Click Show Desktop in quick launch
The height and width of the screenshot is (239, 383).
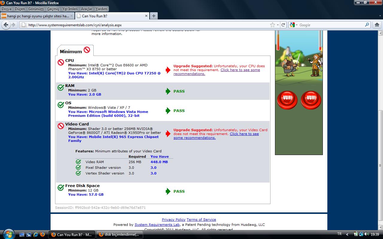click(x=22, y=235)
